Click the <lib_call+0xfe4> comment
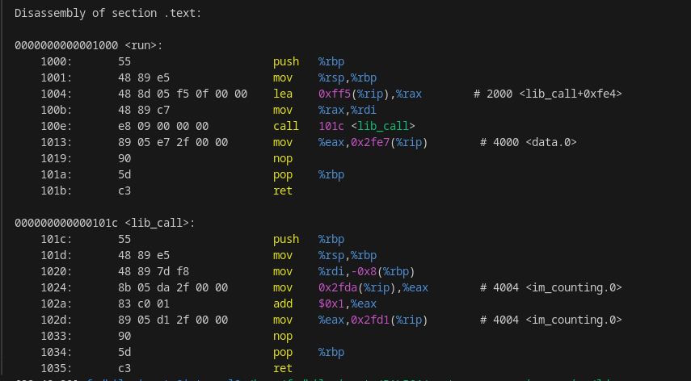 coord(571,94)
